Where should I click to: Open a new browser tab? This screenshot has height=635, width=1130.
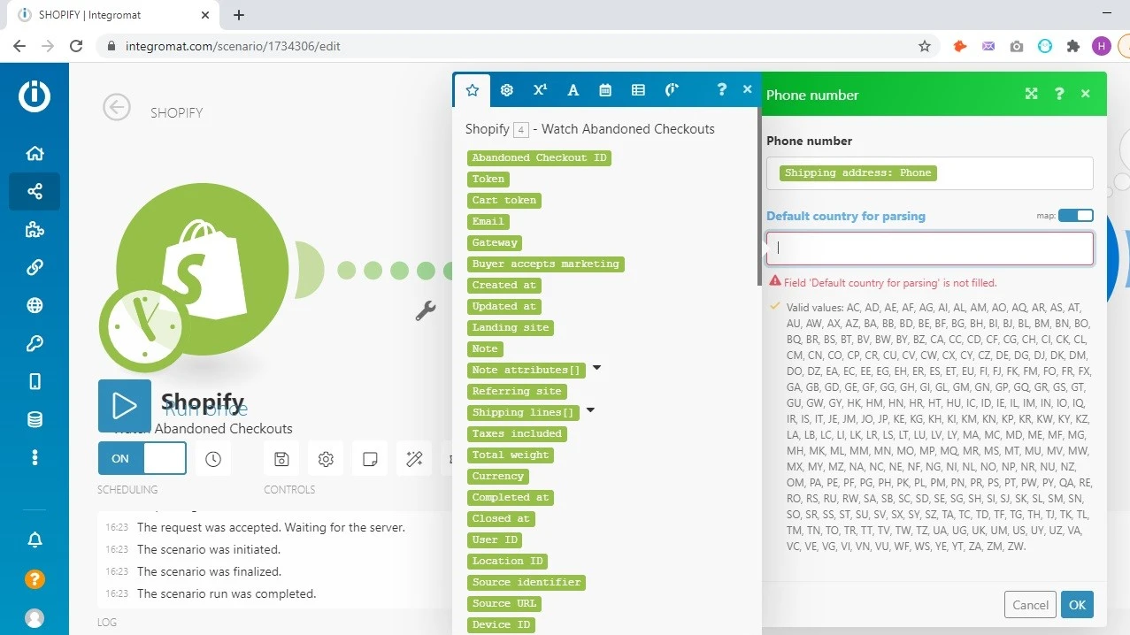[239, 15]
